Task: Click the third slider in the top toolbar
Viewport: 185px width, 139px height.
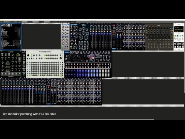Action: (45, 22)
